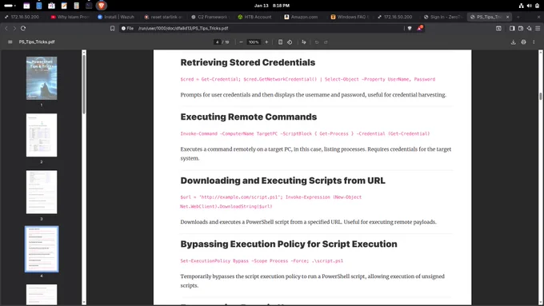Viewport: 544px width, 306px height.
Task: Open Leo AI assistant icon
Action: click(x=529, y=29)
